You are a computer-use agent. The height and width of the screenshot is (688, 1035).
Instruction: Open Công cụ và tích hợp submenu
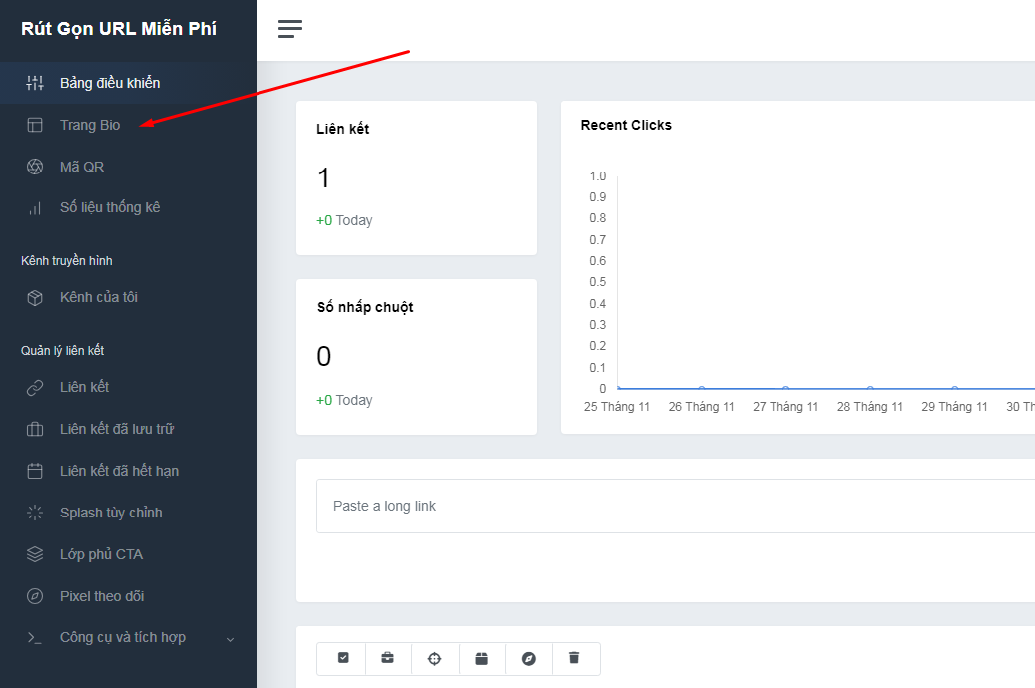click(122, 638)
